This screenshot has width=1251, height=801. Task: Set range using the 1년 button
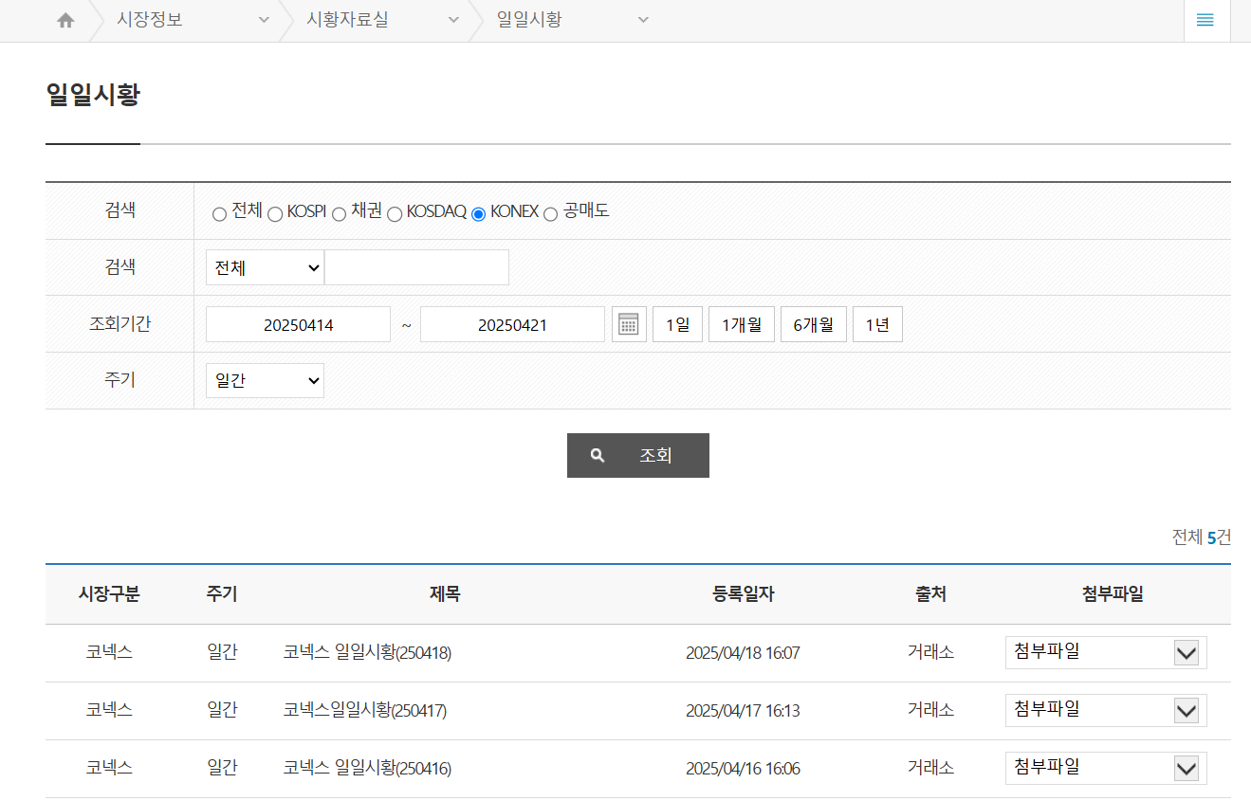click(x=876, y=323)
